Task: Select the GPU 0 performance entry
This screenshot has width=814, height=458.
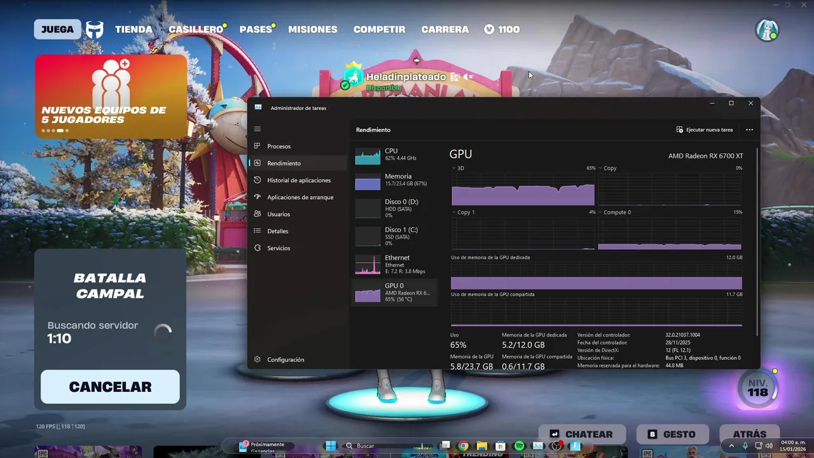Action: coord(394,293)
